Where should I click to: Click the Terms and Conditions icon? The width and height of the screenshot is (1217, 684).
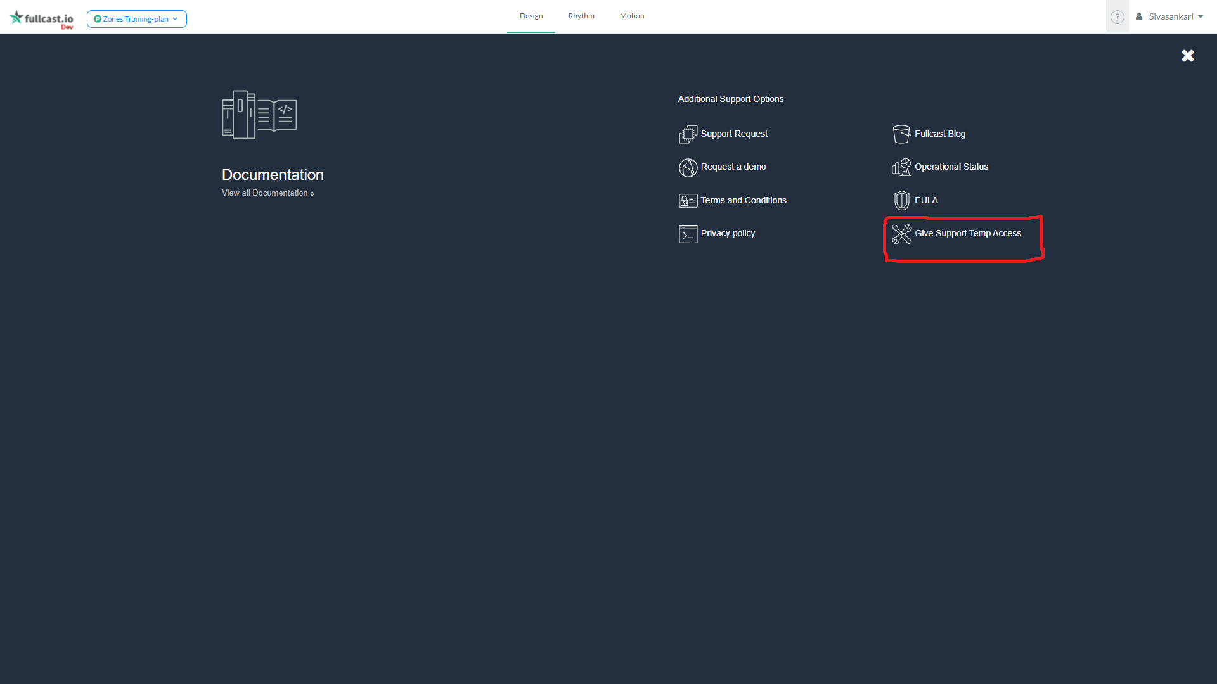tap(688, 201)
